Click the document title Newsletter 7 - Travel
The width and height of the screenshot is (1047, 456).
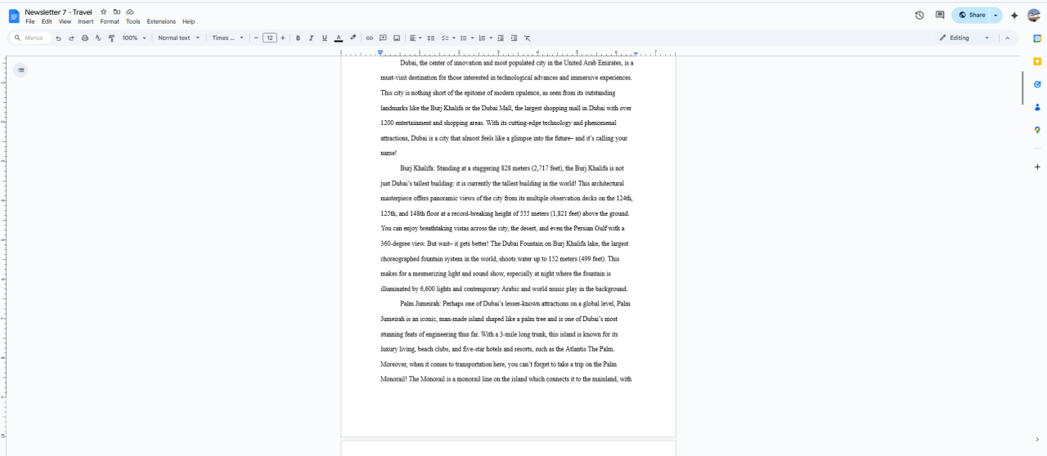click(x=58, y=12)
